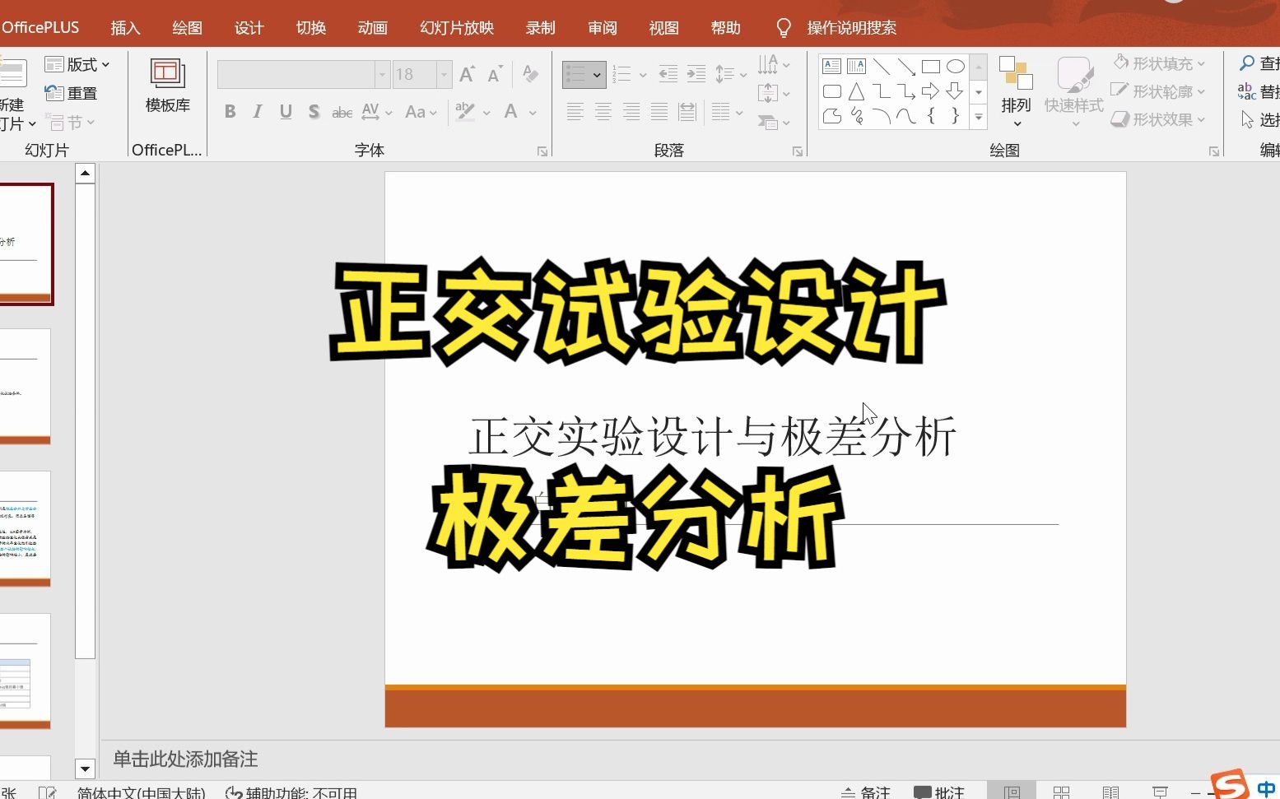Viewport: 1280px width, 799px height.
Task: Open the 形状轮廓 shape outline dropdown
Action: (x=1158, y=91)
